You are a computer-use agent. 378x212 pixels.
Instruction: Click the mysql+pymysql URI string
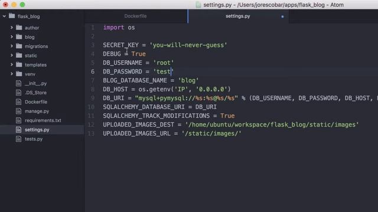click(187, 98)
